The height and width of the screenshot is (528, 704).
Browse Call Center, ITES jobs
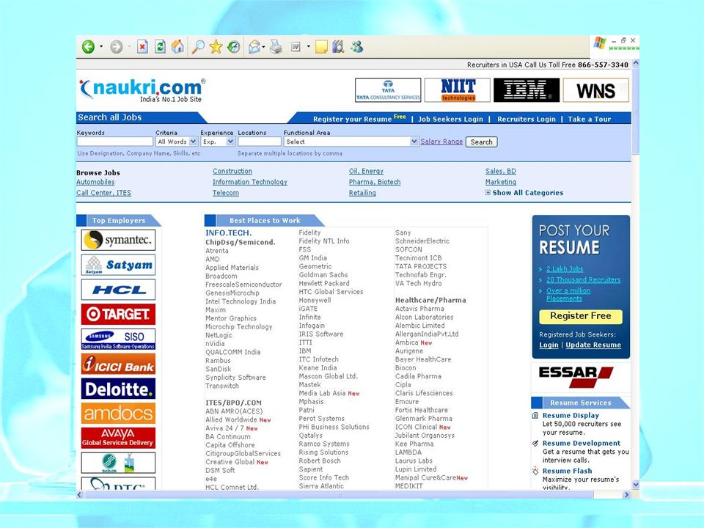click(x=103, y=193)
